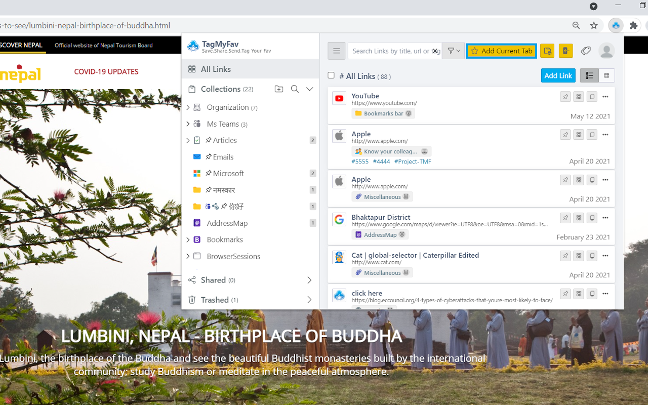This screenshot has height=405, width=648.
Task: Check the select-all checkbox beside All Links
Action: pyautogui.click(x=331, y=75)
